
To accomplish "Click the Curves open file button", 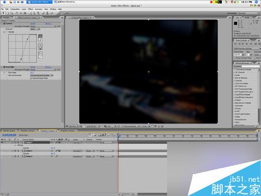I will tap(40, 44).
